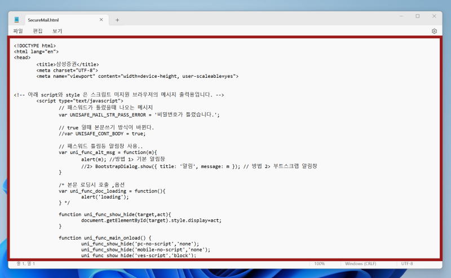Screen dimensions: 451x278
Task: Click the <html lang="en"> line
Action: click(x=36, y=52)
